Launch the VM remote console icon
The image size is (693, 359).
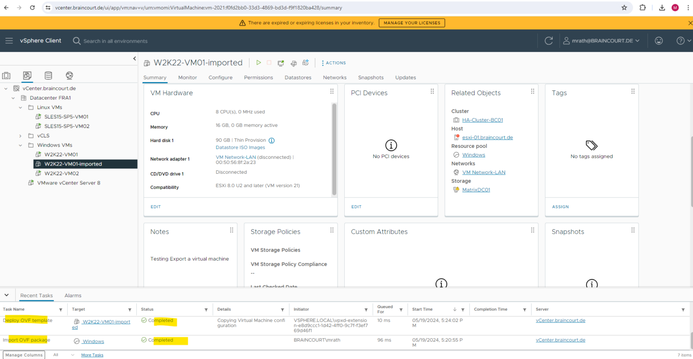point(281,63)
